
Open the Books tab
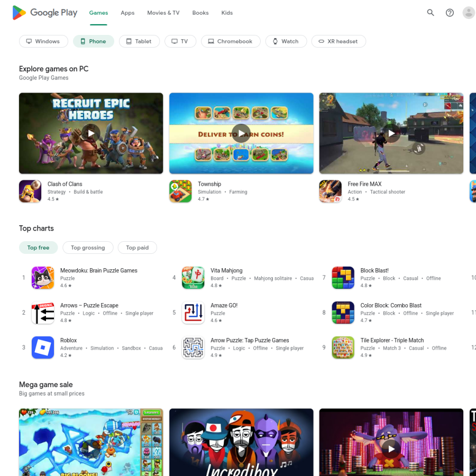tap(200, 13)
